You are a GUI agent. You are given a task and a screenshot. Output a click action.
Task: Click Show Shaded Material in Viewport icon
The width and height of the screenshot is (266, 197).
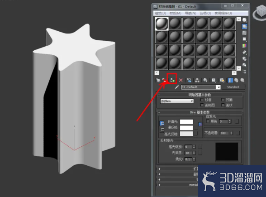222,80
